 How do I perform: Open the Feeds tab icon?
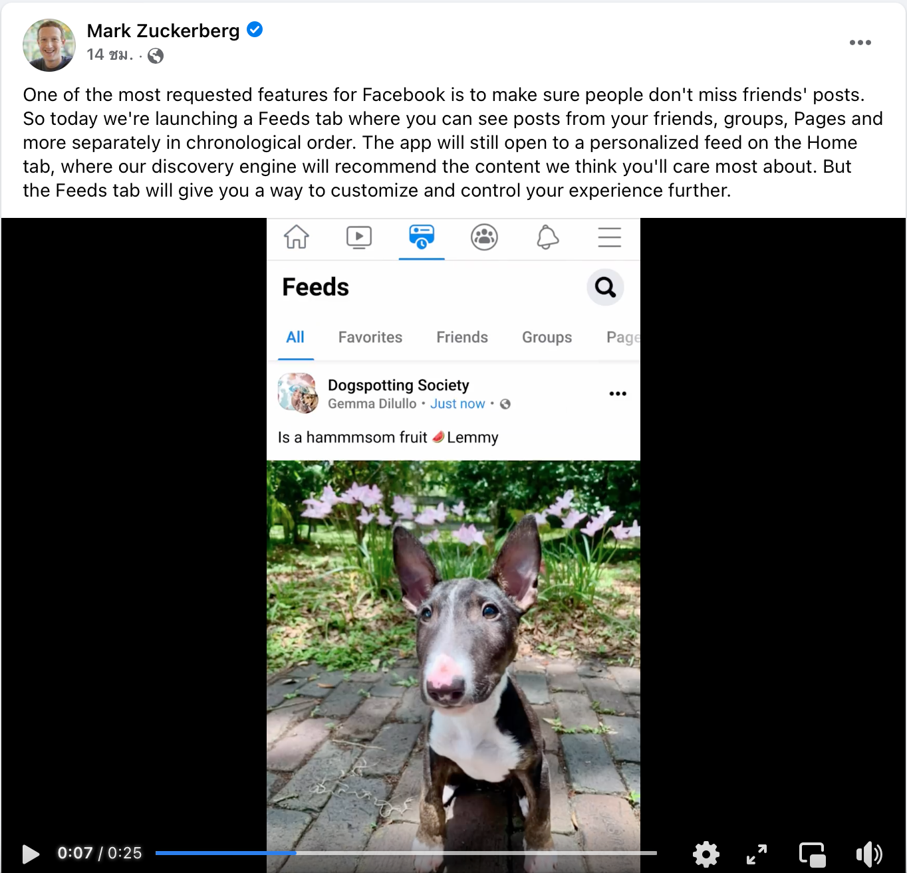click(422, 237)
